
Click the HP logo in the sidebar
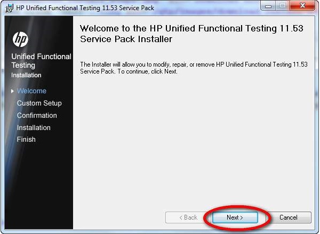click(x=20, y=38)
